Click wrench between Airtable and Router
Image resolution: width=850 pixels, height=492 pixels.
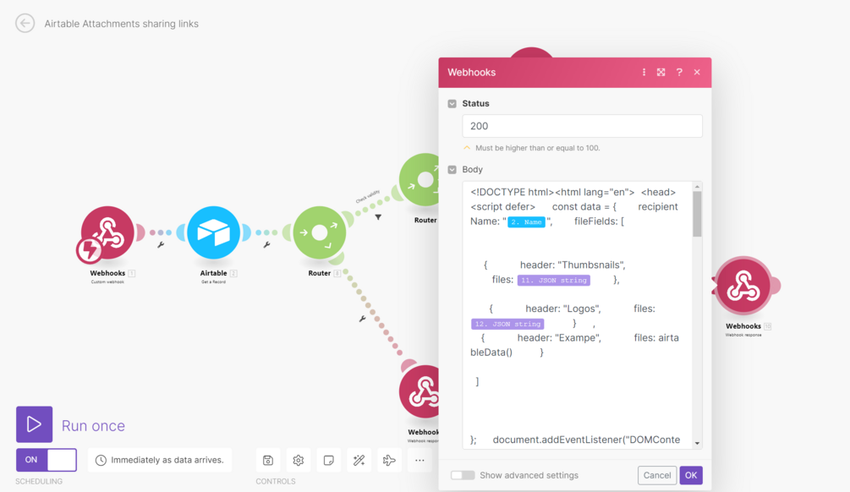pos(266,245)
